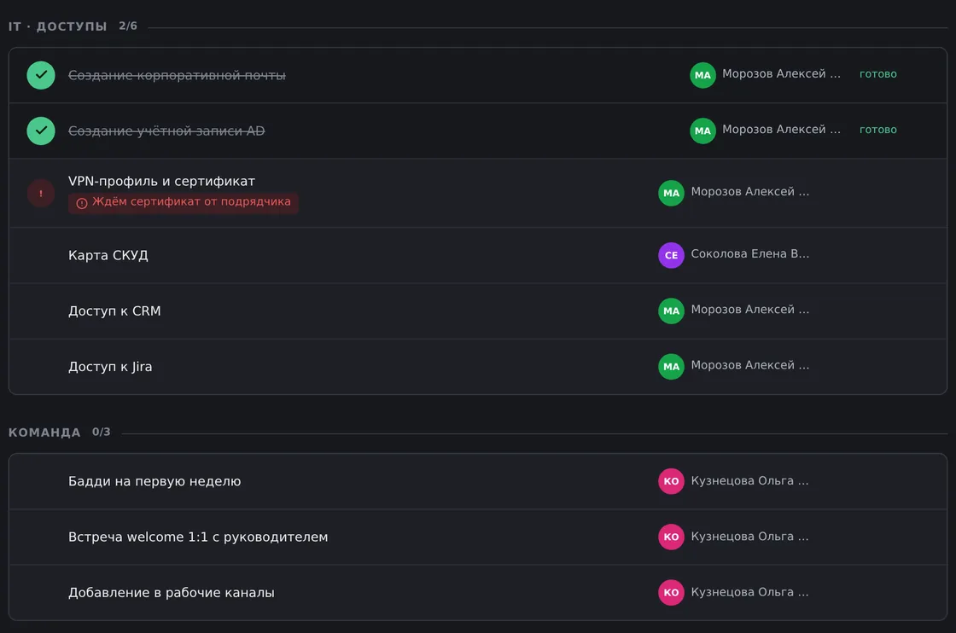Open the task "Бадди на первую неделю"
The image size is (956, 633).
[x=154, y=481]
